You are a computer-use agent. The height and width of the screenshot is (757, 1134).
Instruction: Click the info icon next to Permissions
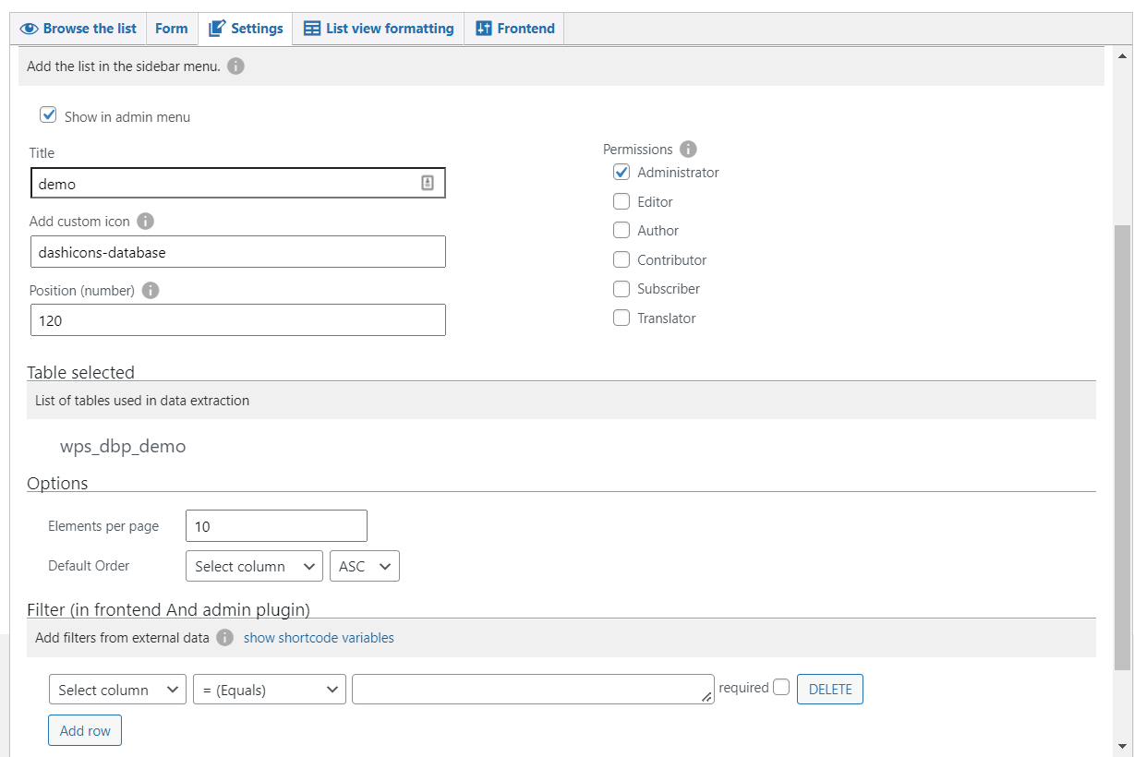(688, 149)
